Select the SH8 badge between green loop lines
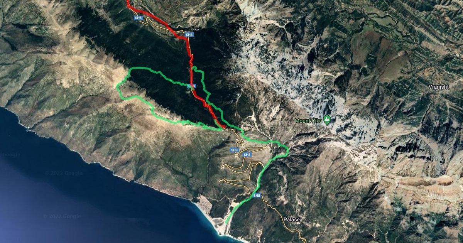 (x=191, y=86)
